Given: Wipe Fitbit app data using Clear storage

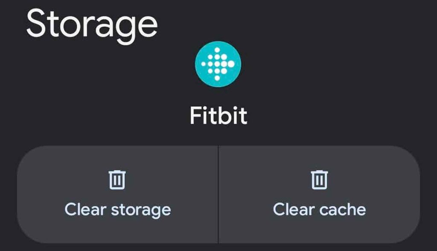Looking at the screenshot, I should click(117, 195).
